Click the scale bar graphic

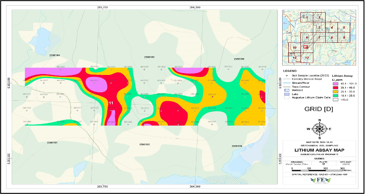coord(318,171)
